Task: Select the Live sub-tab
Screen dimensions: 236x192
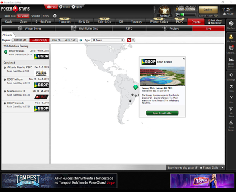Action: pos(209,28)
